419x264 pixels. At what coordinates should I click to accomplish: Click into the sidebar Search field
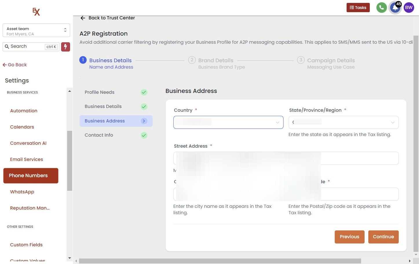(x=27, y=47)
